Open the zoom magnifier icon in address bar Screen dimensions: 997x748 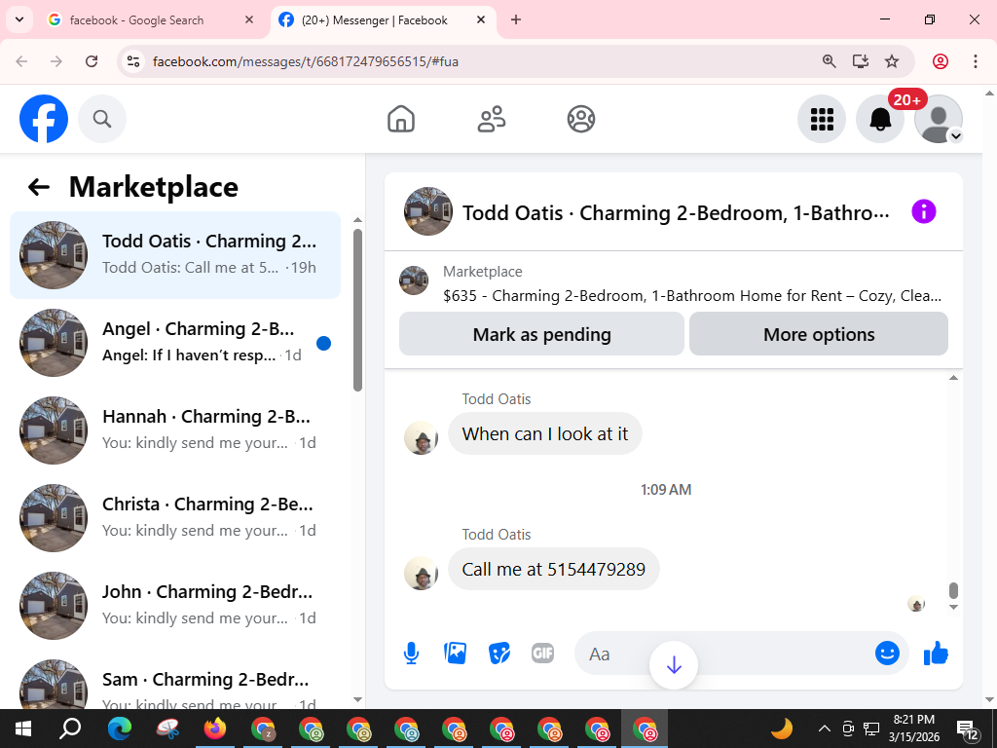click(829, 61)
